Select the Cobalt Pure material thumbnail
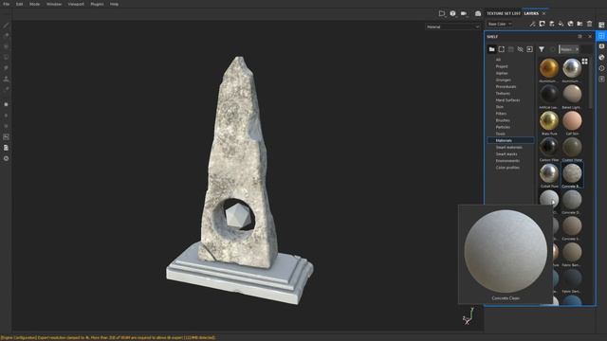 point(549,173)
